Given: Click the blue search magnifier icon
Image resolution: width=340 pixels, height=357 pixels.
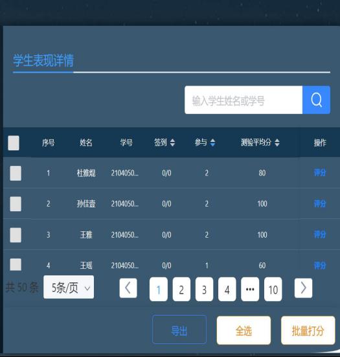Looking at the screenshot, I should coord(316,100).
